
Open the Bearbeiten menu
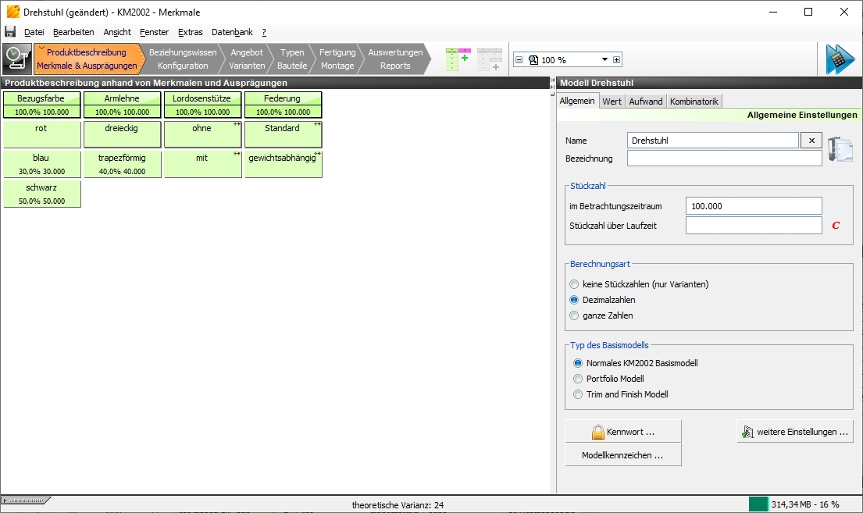click(x=73, y=32)
